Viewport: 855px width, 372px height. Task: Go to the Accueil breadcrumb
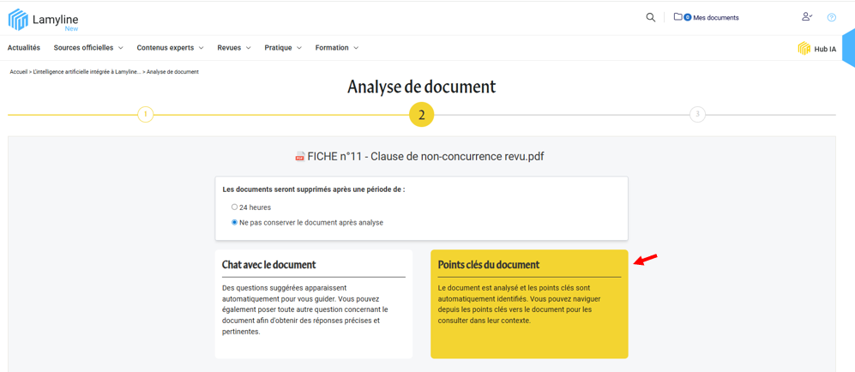pos(19,72)
